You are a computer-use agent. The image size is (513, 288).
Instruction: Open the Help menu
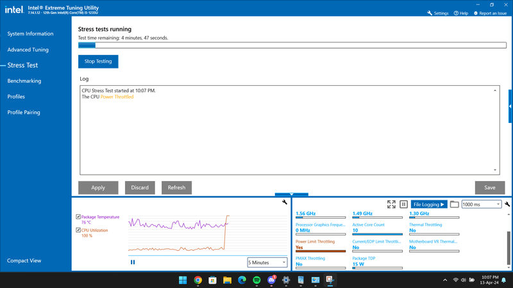coord(460,13)
